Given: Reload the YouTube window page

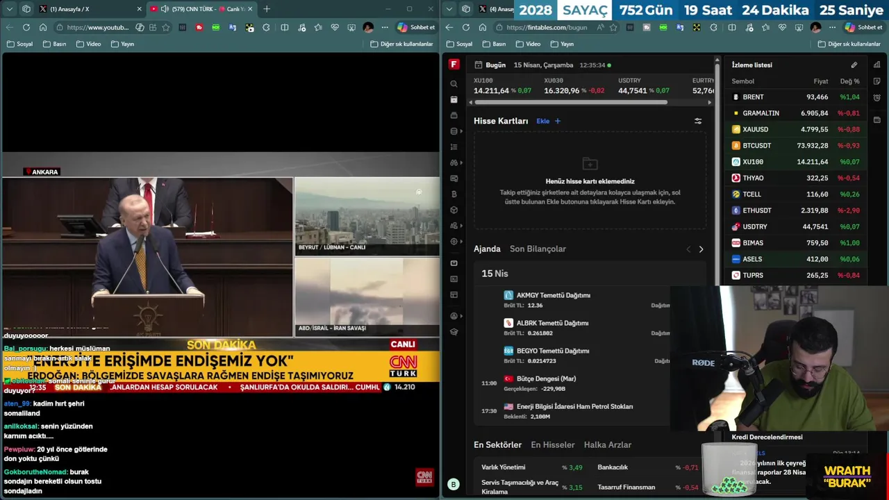Looking at the screenshot, I should tap(26, 27).
